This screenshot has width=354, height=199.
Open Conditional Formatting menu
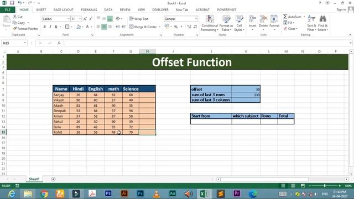pyautogui.click(x=210, y=23)
